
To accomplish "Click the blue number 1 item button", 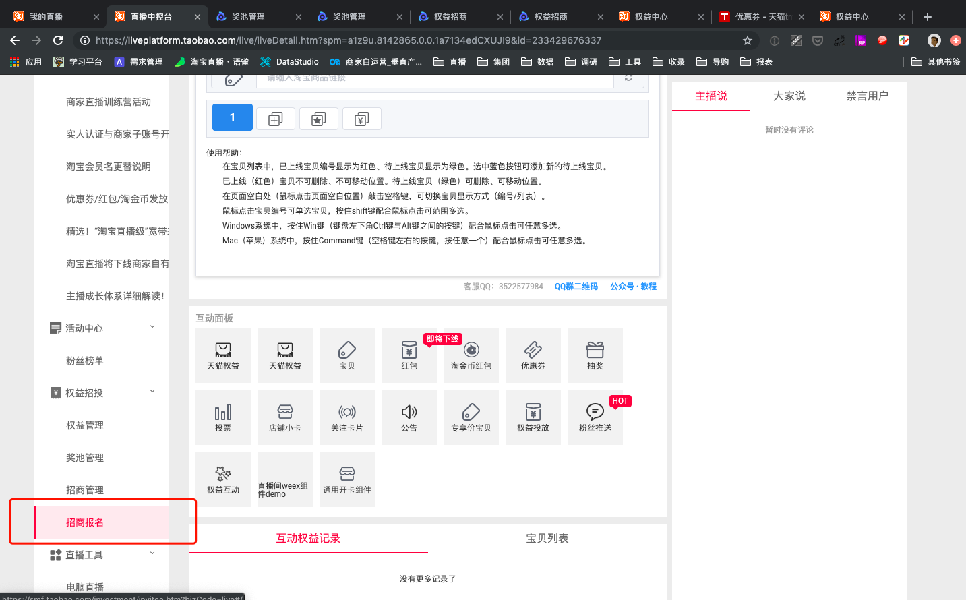I will (x=233, y=117).
